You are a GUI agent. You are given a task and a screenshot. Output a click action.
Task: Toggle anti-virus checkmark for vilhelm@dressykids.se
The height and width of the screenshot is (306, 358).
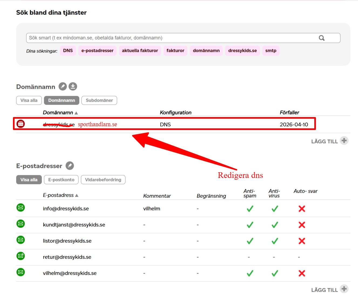point(275,273)
